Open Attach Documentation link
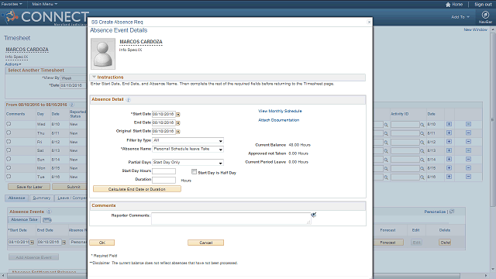 click(279, 120)
